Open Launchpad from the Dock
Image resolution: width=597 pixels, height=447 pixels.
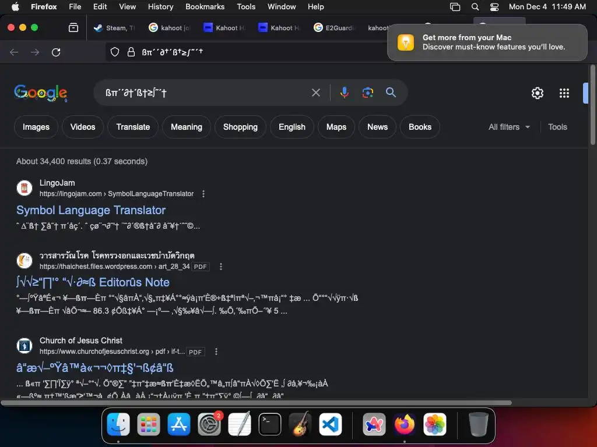[x=149, y=424]
